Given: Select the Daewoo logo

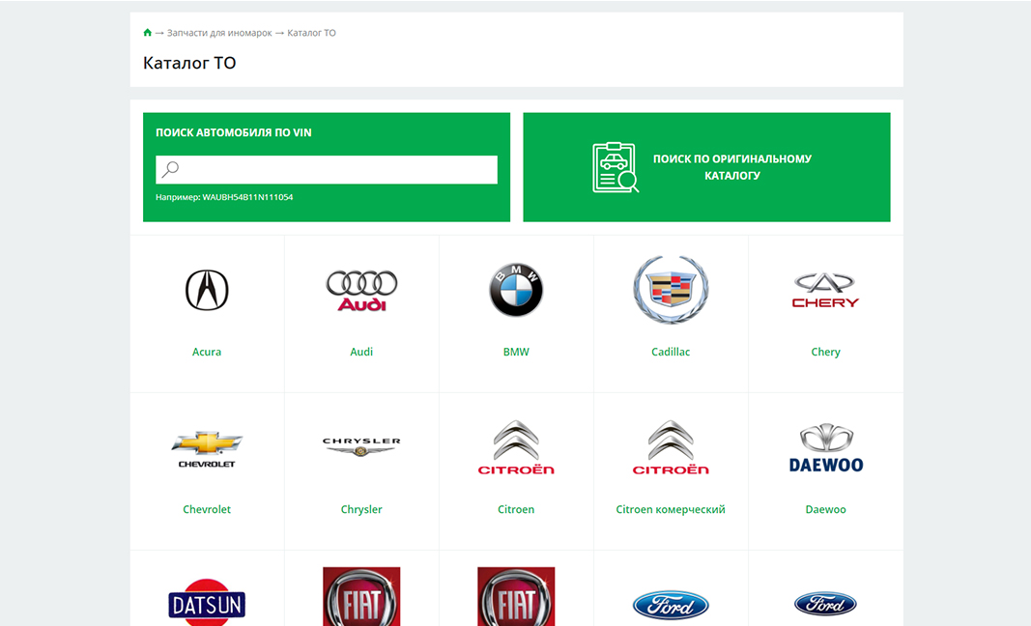Looking at the screenshot, I should (826, 448).
